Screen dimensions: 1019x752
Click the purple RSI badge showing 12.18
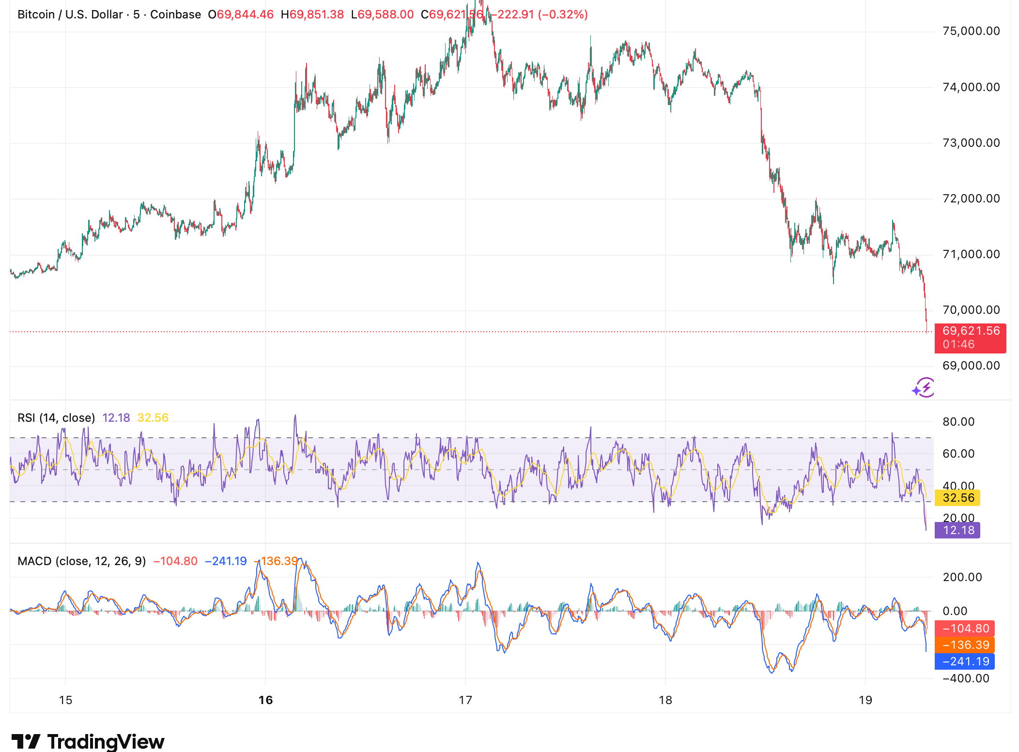(957, 530)
